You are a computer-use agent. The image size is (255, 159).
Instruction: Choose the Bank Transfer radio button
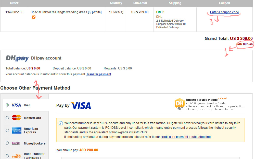tap(7, 156)
